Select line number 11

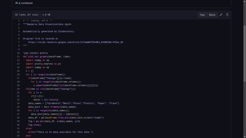point(18,57)
